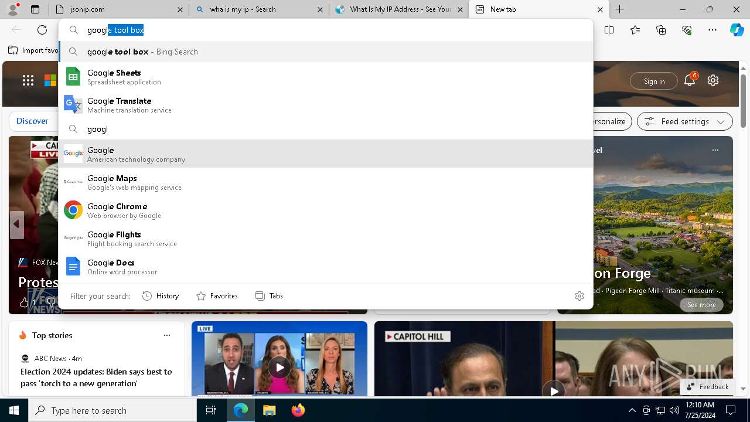Screen dimensions: 750x422
Task: Refresh the page with the reload icon
Action: (x=42, y=30)
